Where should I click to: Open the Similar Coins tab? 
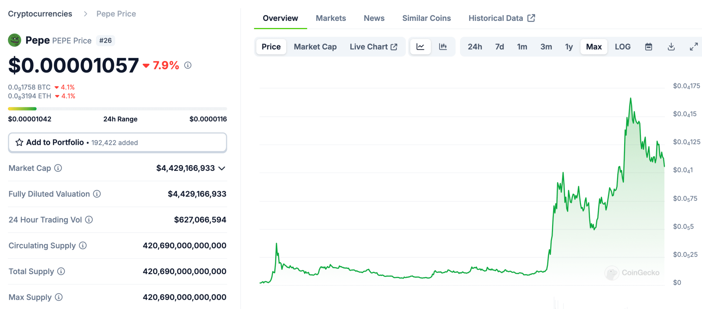pos(426,18)
